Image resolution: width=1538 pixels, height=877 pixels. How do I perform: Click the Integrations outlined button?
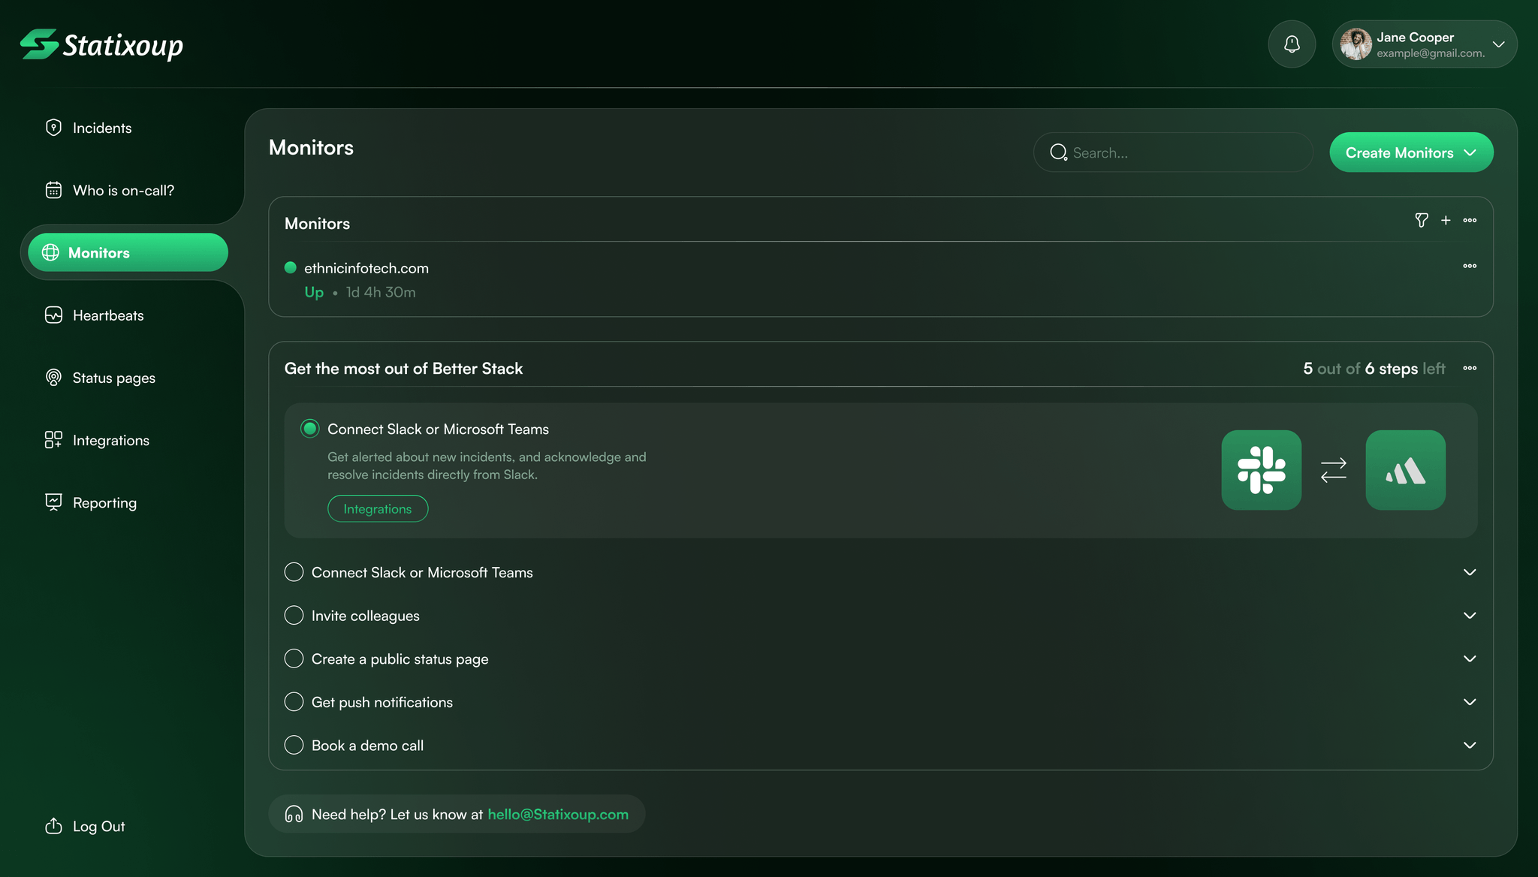[x=378, y=508]
